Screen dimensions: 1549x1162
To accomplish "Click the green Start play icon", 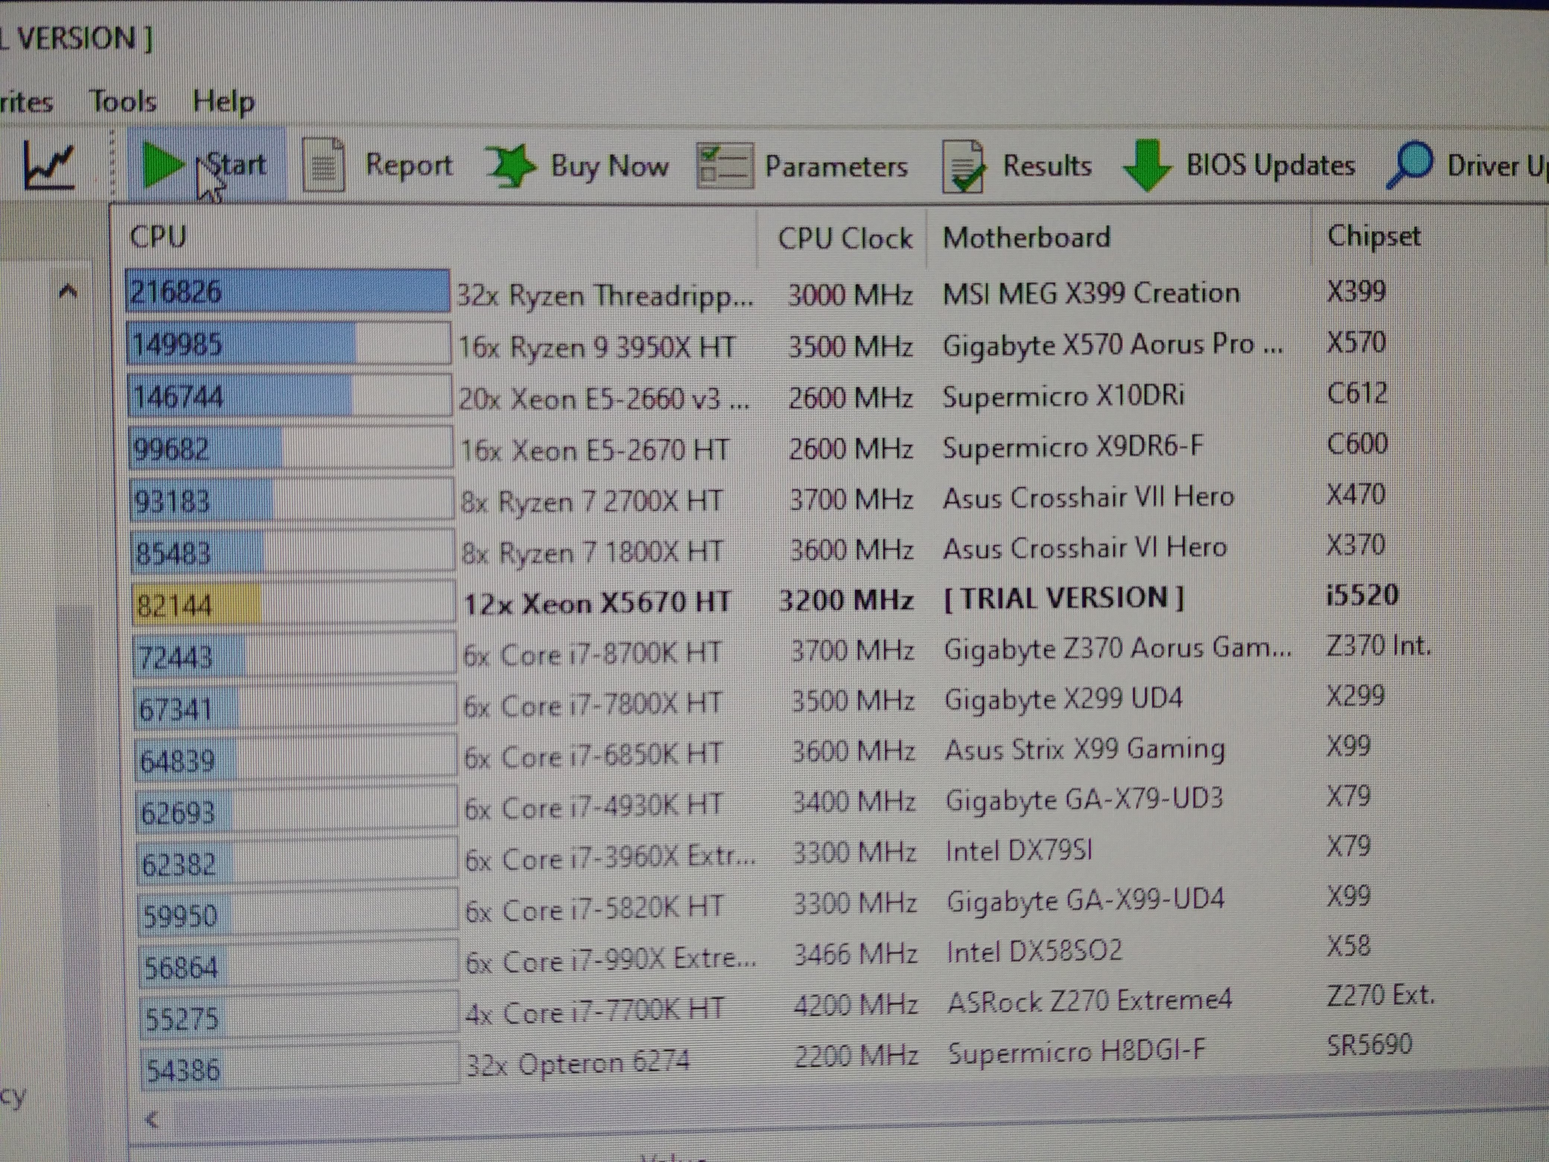I will (x=162, y=165).
